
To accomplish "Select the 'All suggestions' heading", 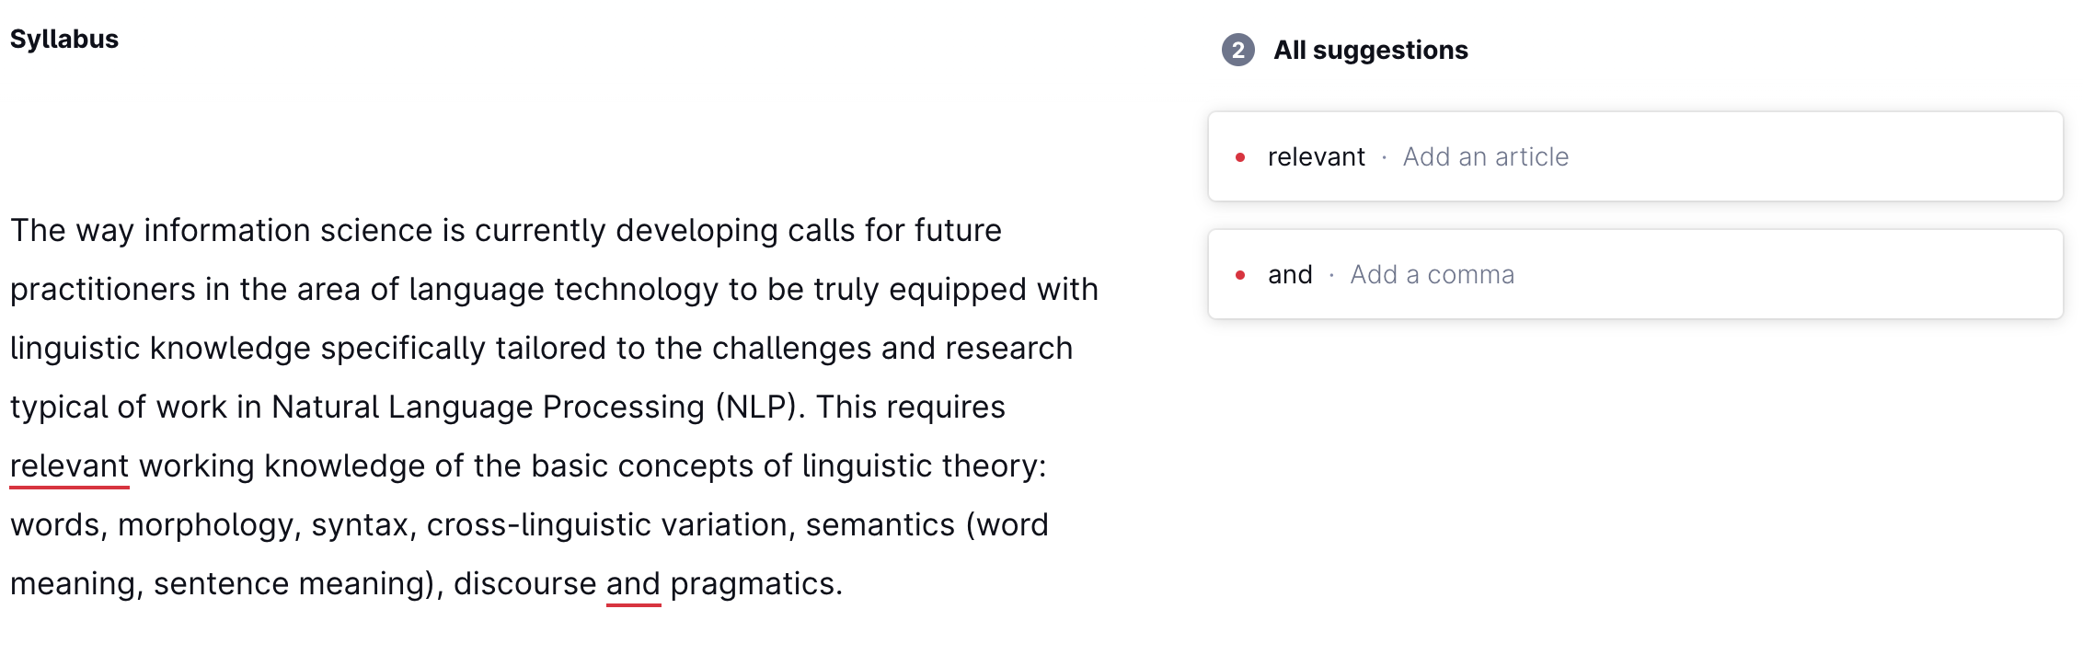I will (x=1370, y=50).
